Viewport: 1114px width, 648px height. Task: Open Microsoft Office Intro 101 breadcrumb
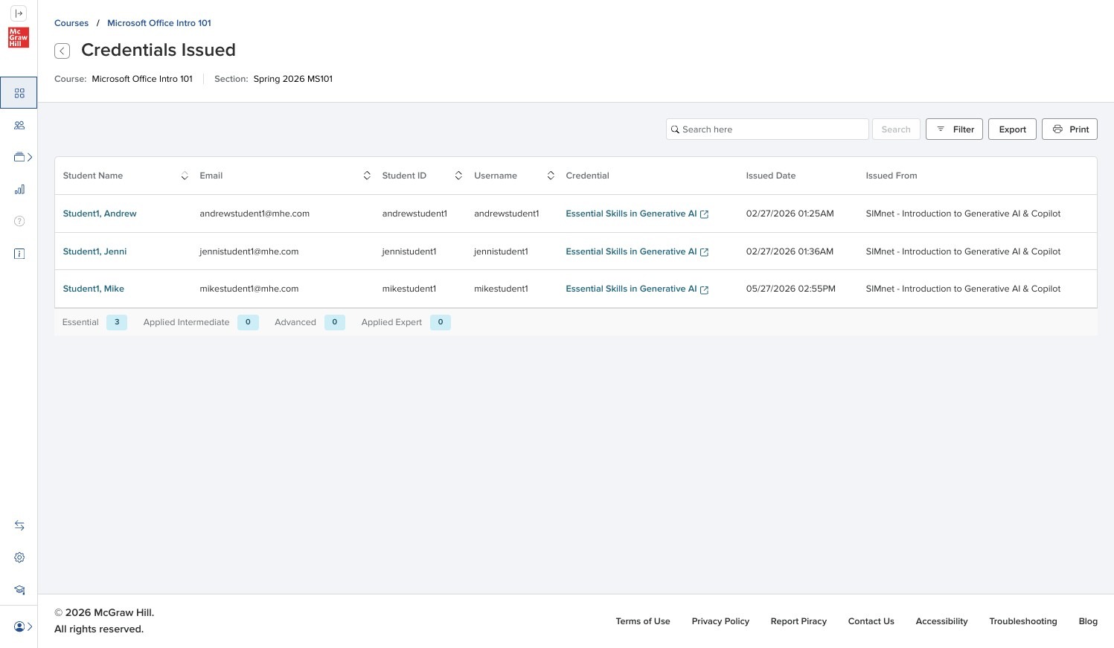[x=159, y=23]
